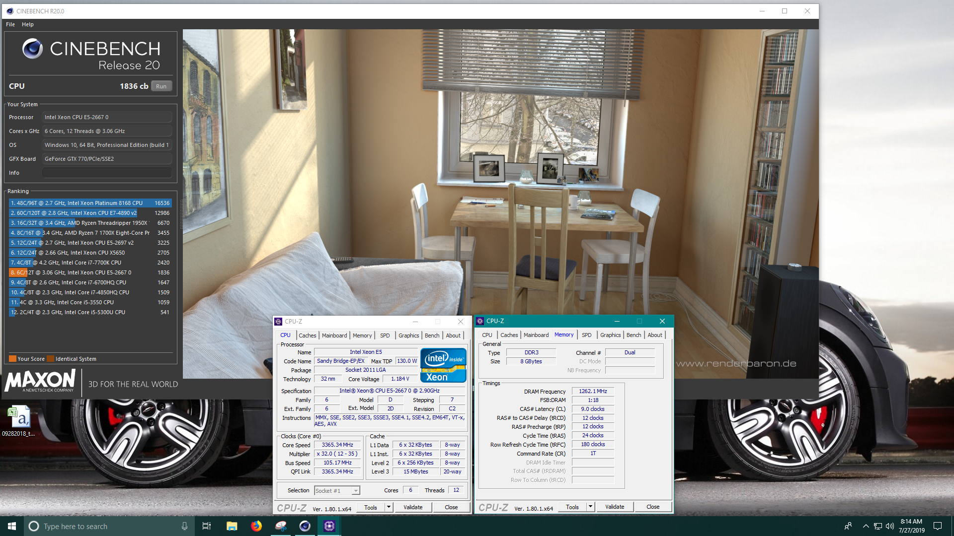The height and width of the screenshot is (536, 954).
Task: Switch to the CPU tab in right CPU-Z
Action: coord(487,335)
